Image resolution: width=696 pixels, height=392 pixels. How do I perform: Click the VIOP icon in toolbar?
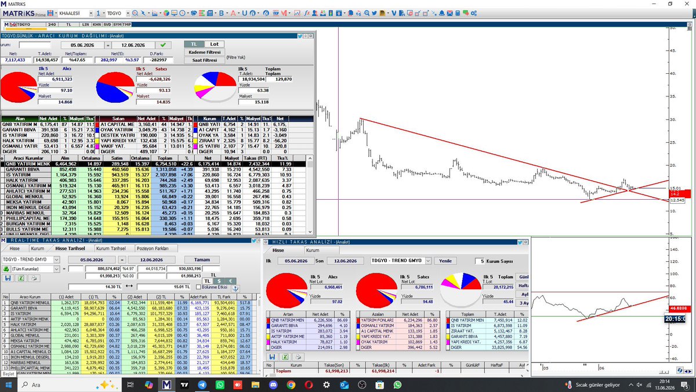[275, 13]
